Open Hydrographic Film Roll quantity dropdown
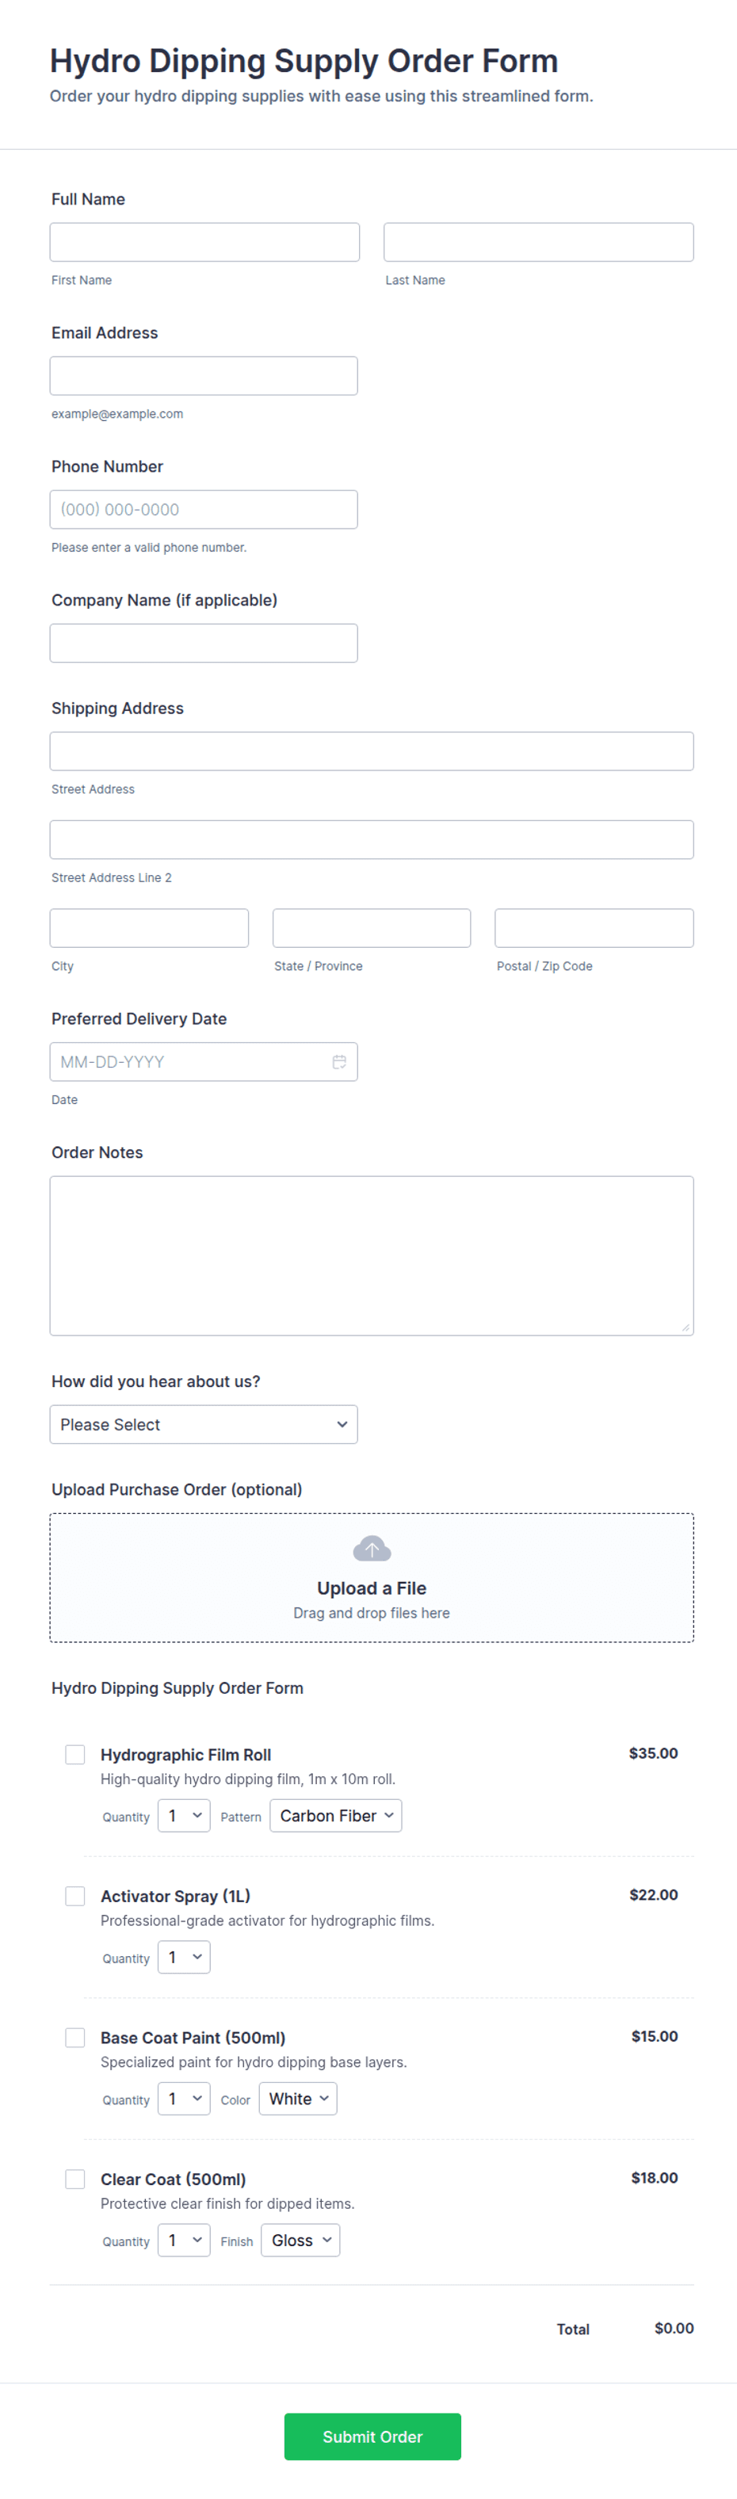Screen dimensions: 737x2499 (x=184, y=1815)
